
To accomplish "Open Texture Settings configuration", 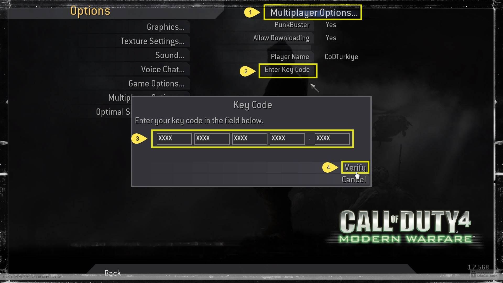I will pyautogui.click(x=152, y=41).
